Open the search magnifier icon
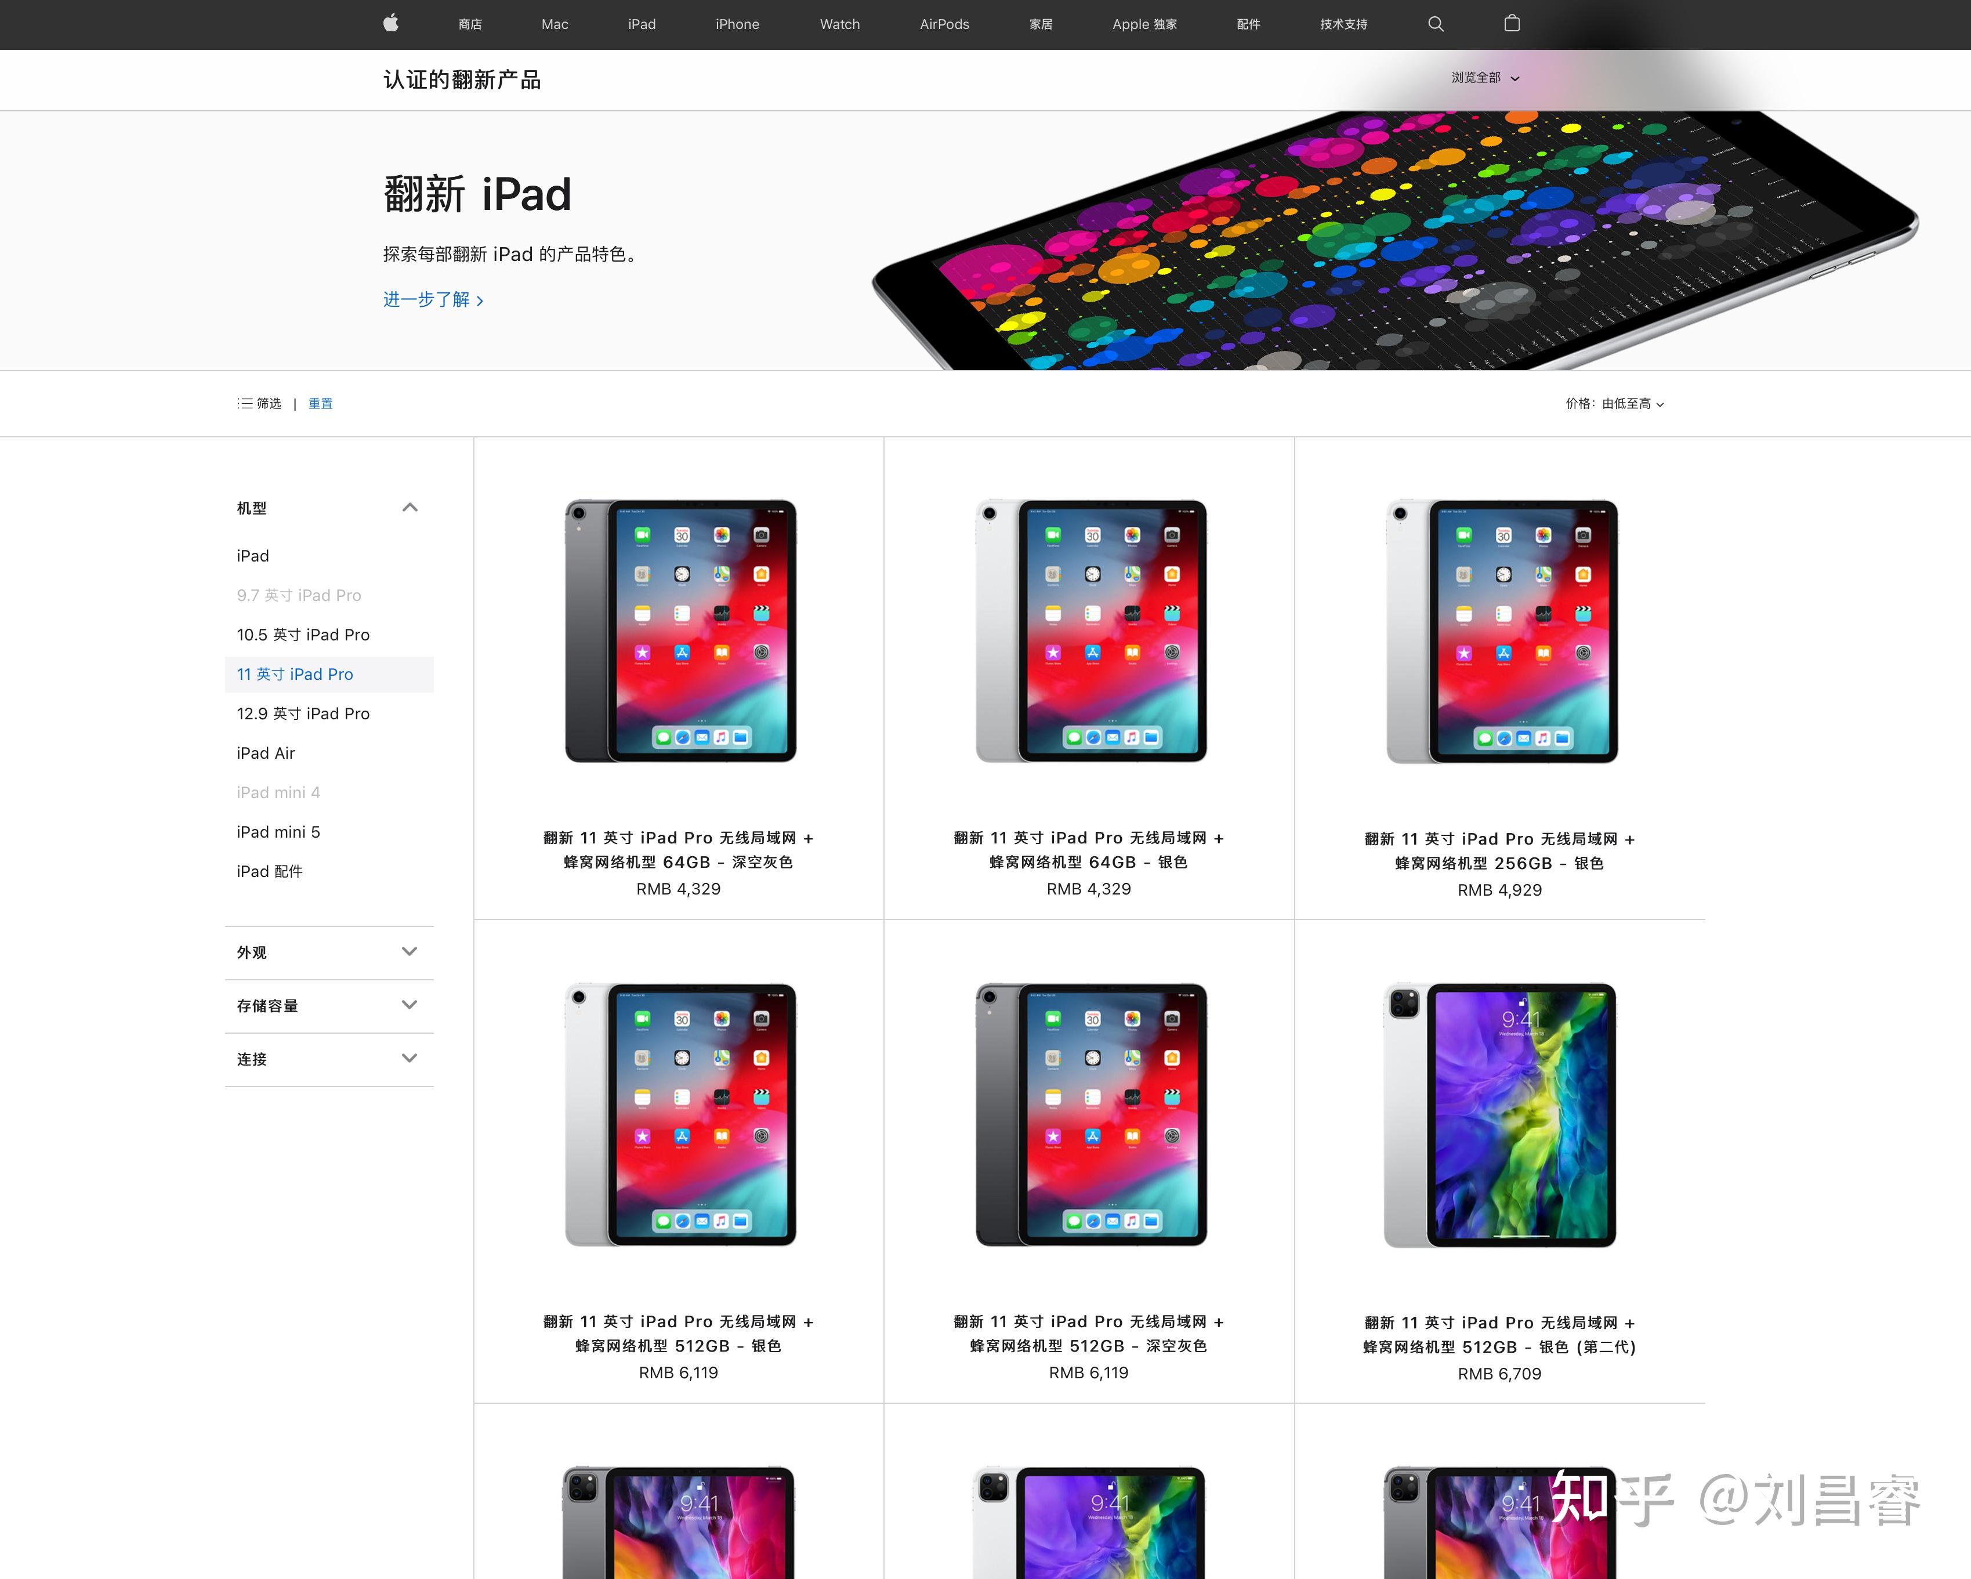 (1435, 24)
